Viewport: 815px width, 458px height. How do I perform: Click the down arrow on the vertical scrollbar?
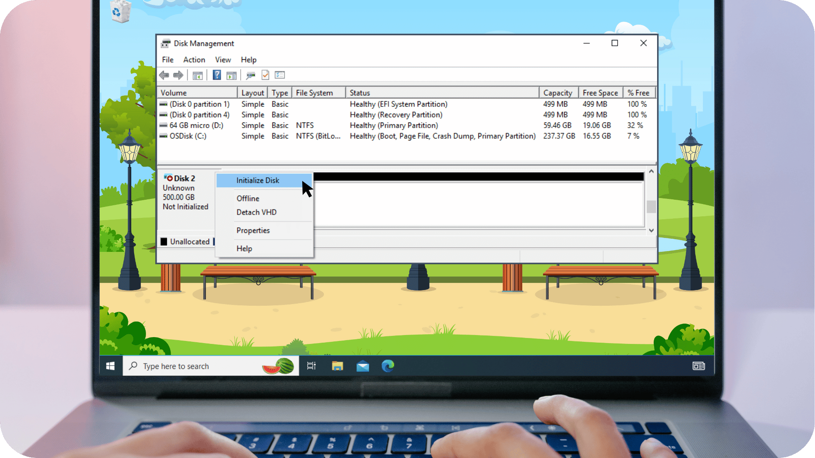pos(652,230)
